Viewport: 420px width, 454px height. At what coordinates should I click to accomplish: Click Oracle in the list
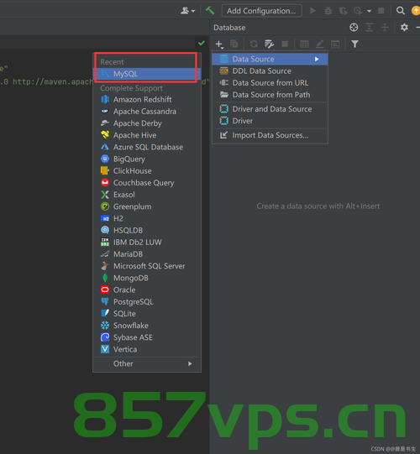coord(147,290)
